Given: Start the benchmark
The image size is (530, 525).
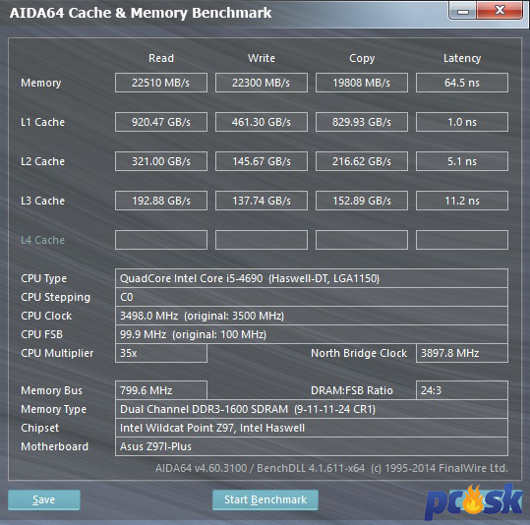Looking at the screenshot, I should (x=265, y=499).
